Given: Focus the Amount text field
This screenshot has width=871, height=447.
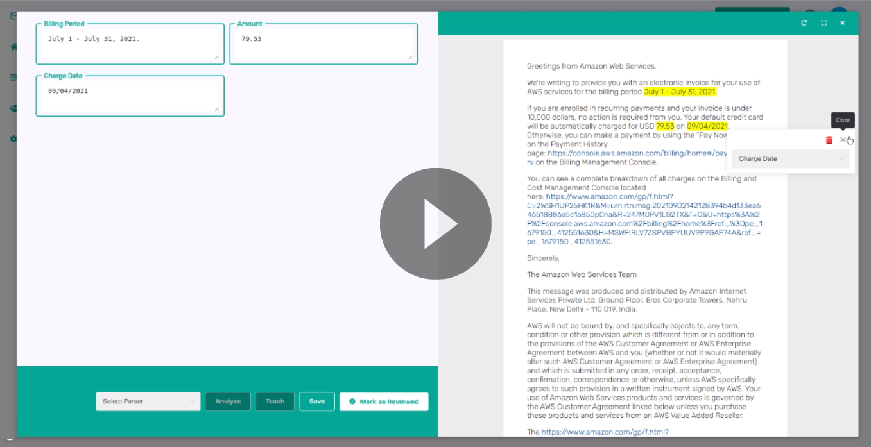Looking at the screenshot, I should [x=323, y=44].
